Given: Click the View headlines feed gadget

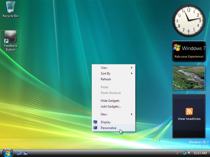Looking at the screenshot, I should 189,116.
